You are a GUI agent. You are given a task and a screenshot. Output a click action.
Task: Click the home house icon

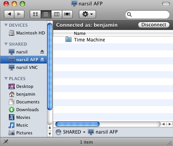pyautogui.click(x=12, y=94)
